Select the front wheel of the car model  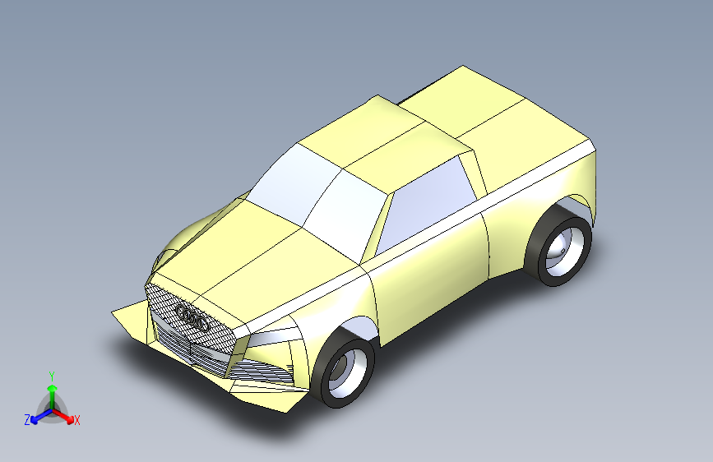[x=345, y=367]
